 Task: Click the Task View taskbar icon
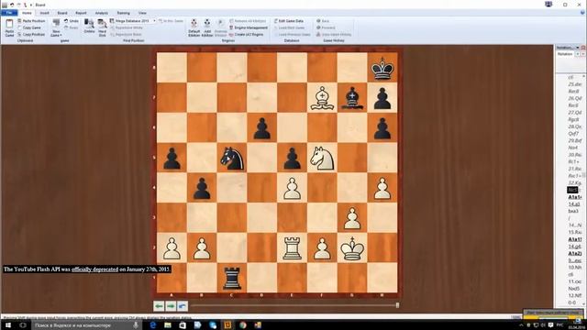click(x=23, y=325)
